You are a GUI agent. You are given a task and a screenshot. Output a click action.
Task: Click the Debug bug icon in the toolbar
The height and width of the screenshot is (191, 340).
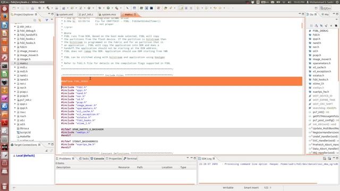(99, 8)
